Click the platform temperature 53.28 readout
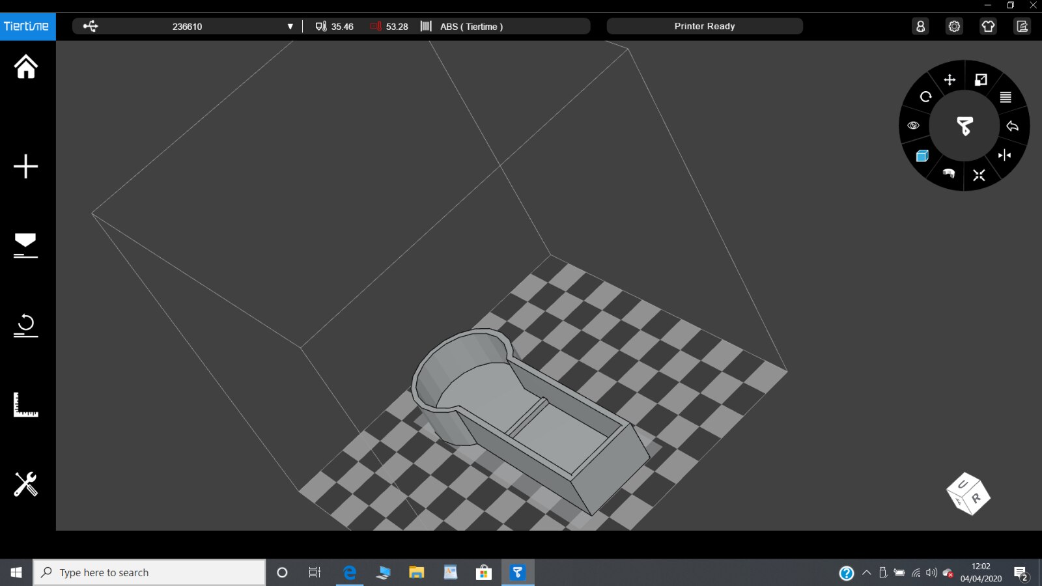The width and height of the screenshot is (1042, 586). click(x=389, y=27)
